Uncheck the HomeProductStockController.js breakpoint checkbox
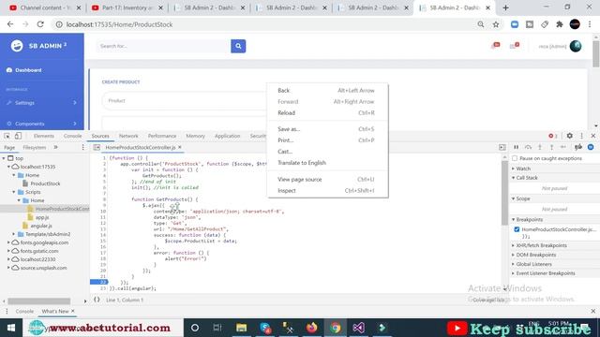 [x=517, y=229]
